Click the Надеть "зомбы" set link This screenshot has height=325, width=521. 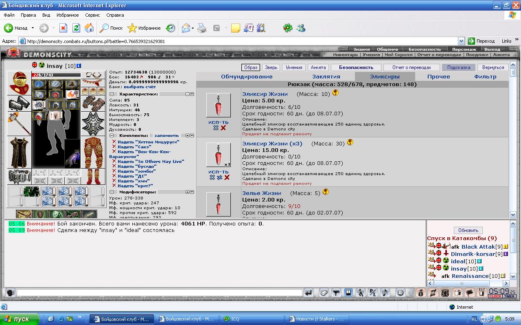(x=136, y=171)
